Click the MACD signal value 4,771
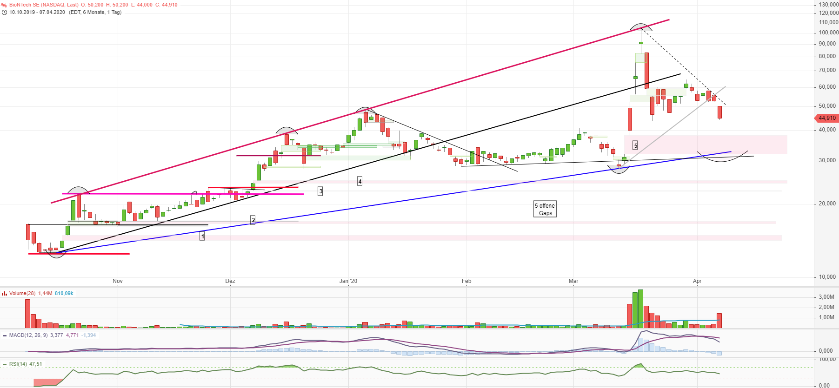 pos(73,335)
